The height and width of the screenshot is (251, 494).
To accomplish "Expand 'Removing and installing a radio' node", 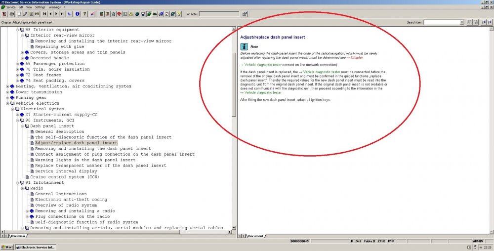I will [27, 211].
